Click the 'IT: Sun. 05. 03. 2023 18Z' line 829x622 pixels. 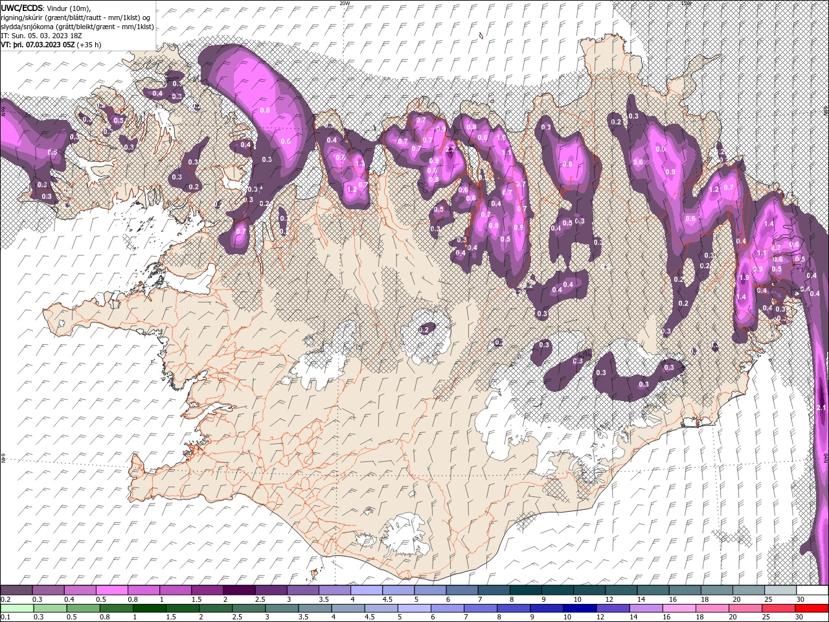41,36
